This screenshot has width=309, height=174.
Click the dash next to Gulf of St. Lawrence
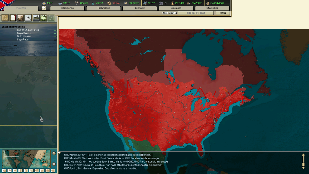click(55, 30)
